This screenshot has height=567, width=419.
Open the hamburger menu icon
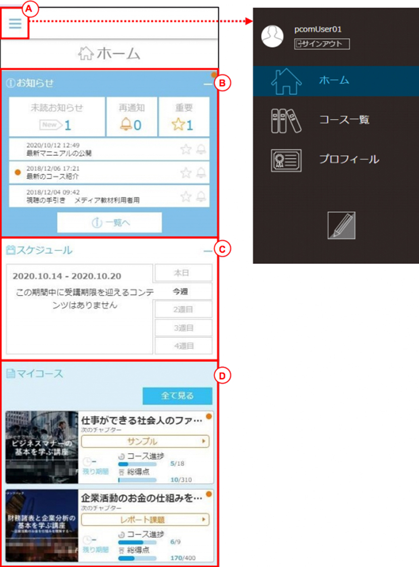click(x=15, y=24)
